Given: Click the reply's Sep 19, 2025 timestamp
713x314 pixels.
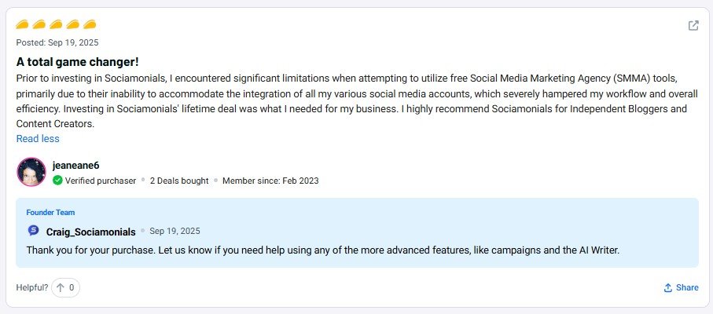Looking at the screenshot, I should [x=175, y=232].
